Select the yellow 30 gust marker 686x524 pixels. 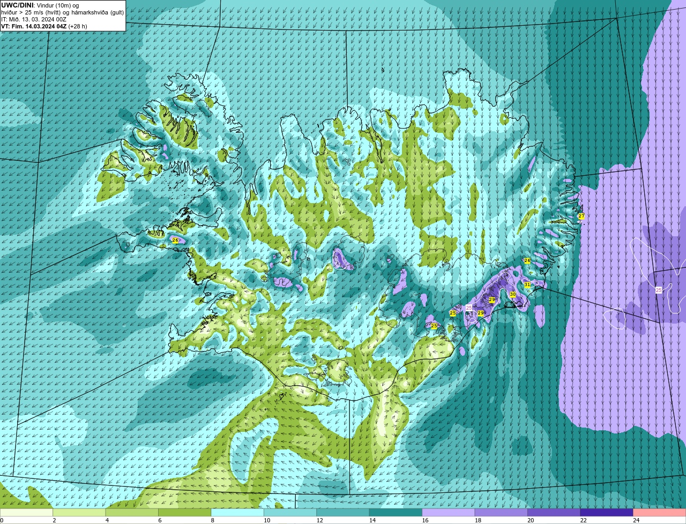tap(513, 295)
